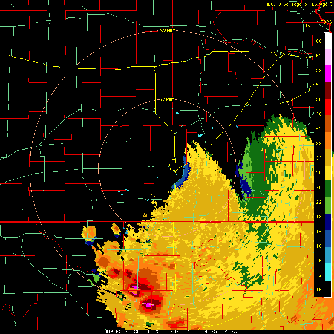Screen dimensions: 334x334
Task: Click the 30 value on the legend scale
Action: (319, 173)
